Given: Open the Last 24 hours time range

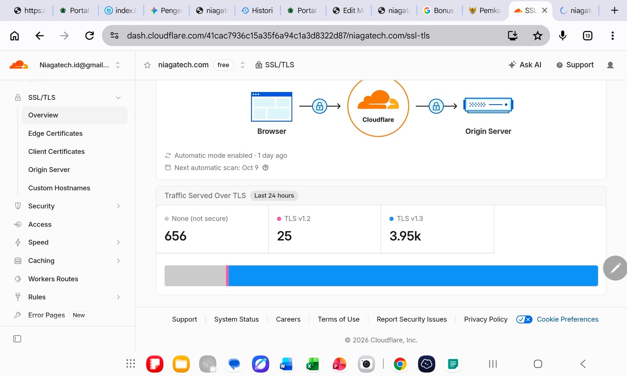Looking at the screenshot, I should pyautogui.click(x=274, y=196).
